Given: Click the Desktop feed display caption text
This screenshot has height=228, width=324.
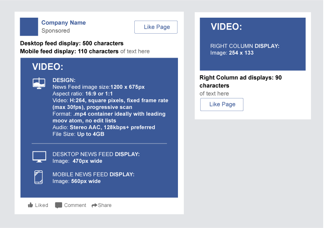Looking at the screenshot, I should point(72,43).
